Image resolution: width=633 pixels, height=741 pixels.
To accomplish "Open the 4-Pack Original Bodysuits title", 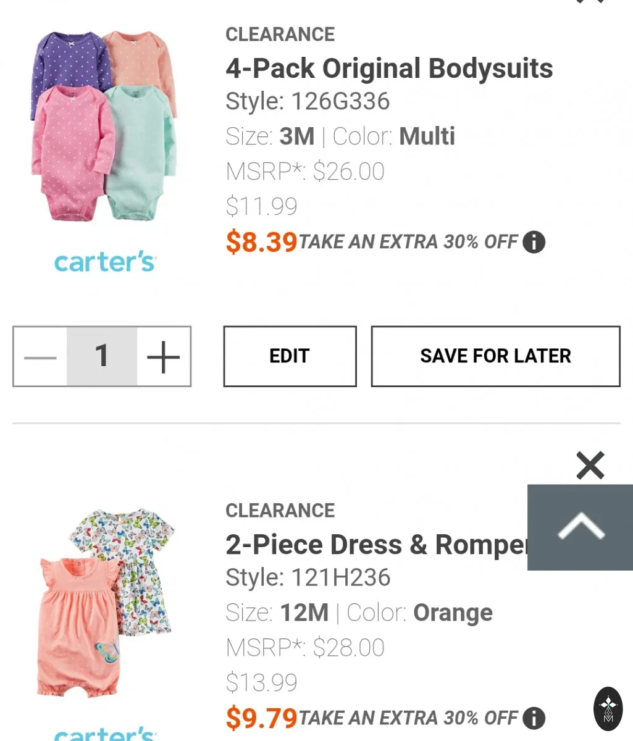I will coord(389,68).
